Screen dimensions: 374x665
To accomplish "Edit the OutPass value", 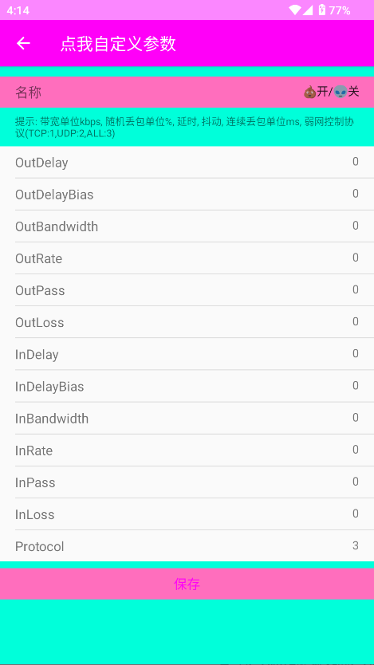I will point(356,289).
